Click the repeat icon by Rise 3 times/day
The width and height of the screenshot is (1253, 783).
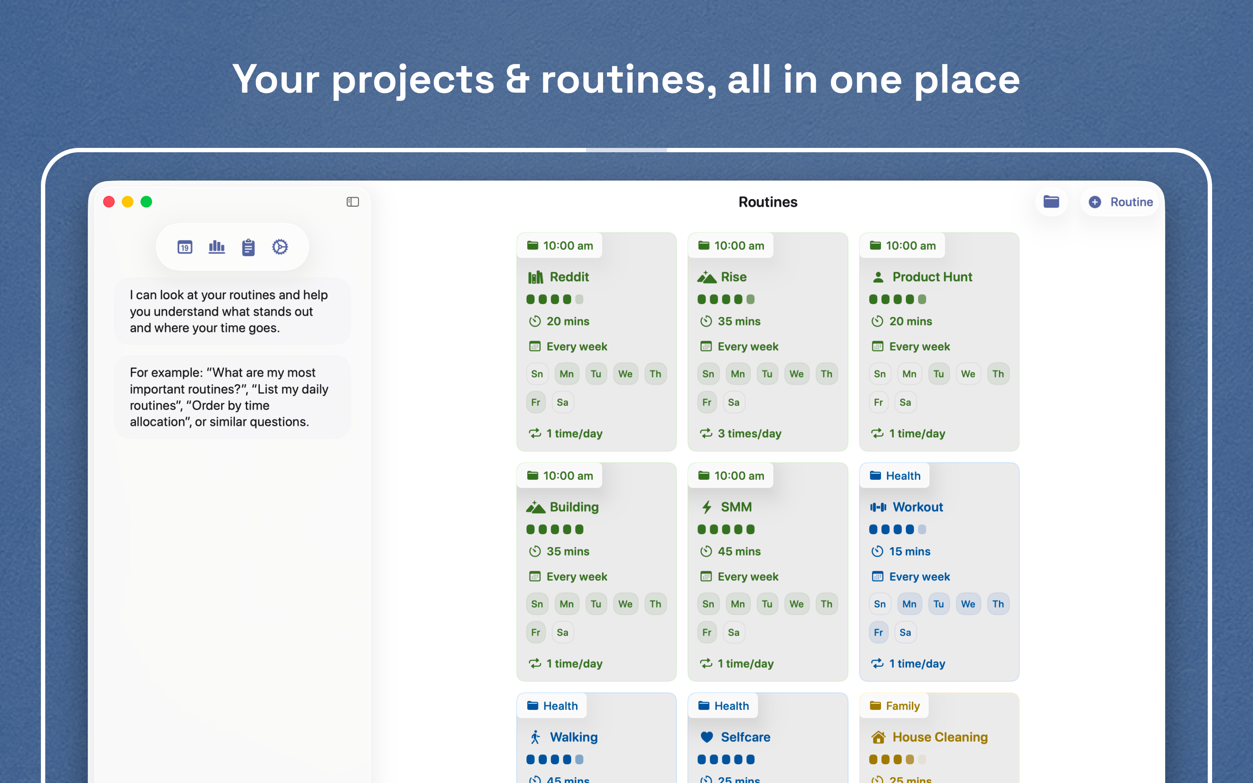click(706, 433)
